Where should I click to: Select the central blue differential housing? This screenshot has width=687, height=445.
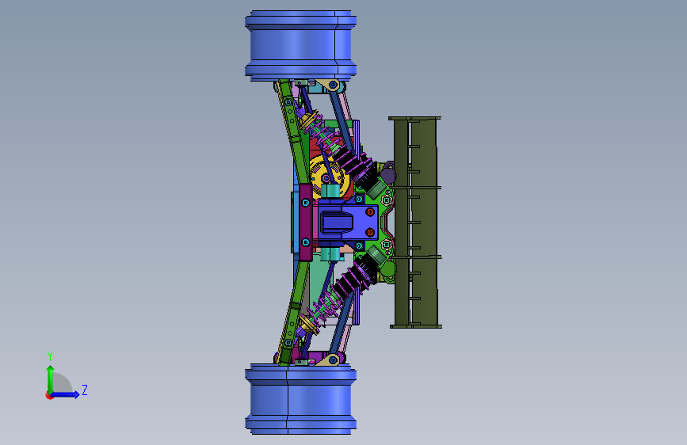[348, 222]
